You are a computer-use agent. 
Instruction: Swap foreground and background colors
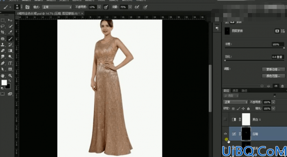tap(9, 80)
